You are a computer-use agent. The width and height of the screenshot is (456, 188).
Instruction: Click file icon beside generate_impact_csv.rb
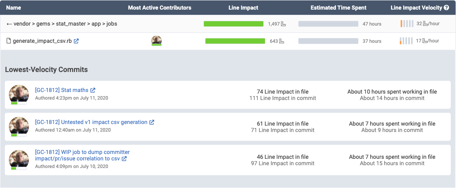pyautogui.click(x=9, y=41)
